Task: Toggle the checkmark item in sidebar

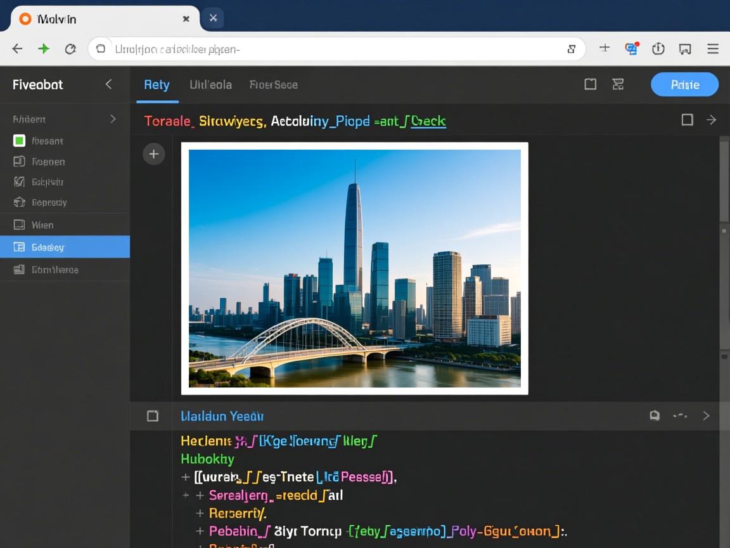Action: 19,182
